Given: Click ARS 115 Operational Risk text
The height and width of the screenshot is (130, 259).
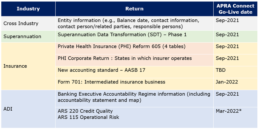Looking at the screenshot, I should coord(88,117).
